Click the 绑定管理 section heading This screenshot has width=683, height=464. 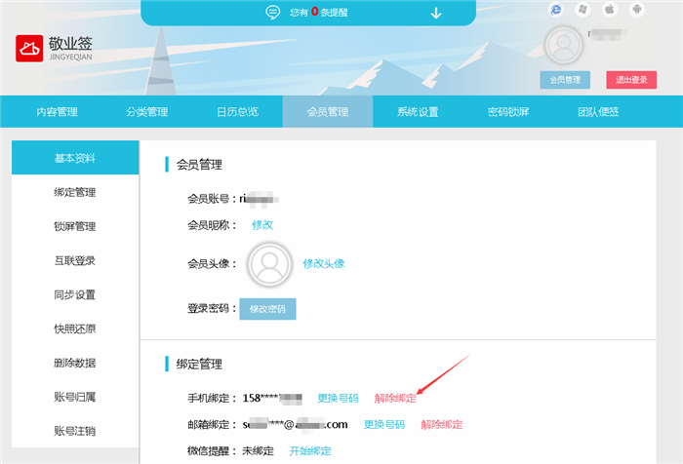199,364
